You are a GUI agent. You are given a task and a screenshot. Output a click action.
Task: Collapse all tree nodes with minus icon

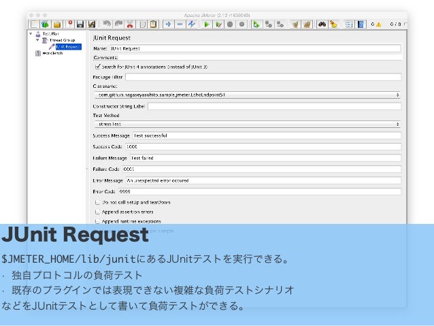[180, 25]
